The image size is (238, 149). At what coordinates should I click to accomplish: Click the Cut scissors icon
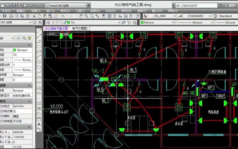click(x=34, y=16)
